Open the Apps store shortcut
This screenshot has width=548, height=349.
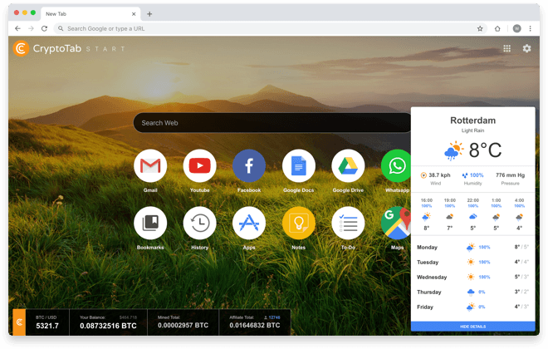coord(249,223)
